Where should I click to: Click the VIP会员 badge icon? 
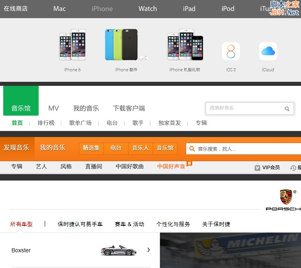click(x=257, y=168)
